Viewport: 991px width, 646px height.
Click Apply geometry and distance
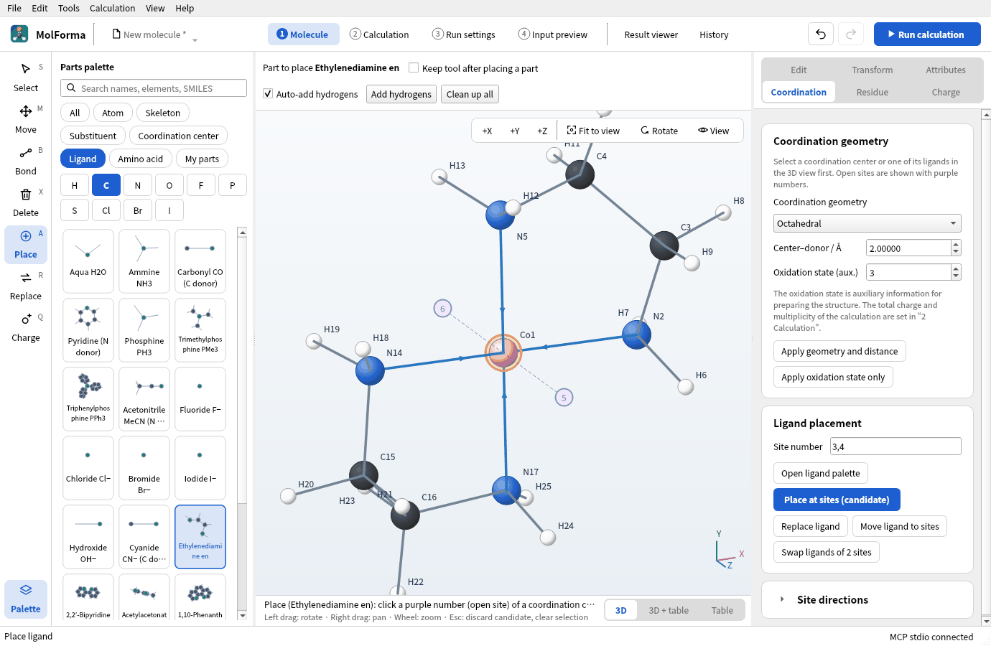(839, 351)
